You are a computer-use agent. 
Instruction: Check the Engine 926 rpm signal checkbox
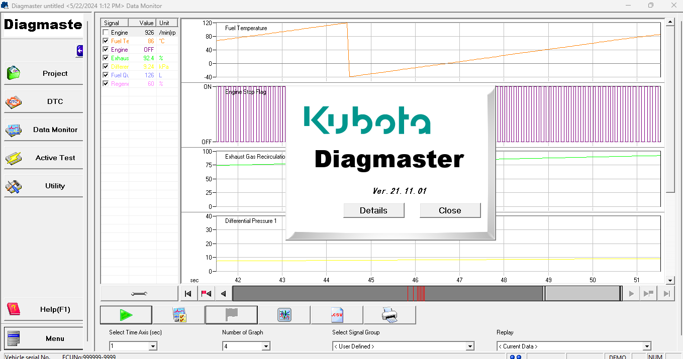[106, 33]
